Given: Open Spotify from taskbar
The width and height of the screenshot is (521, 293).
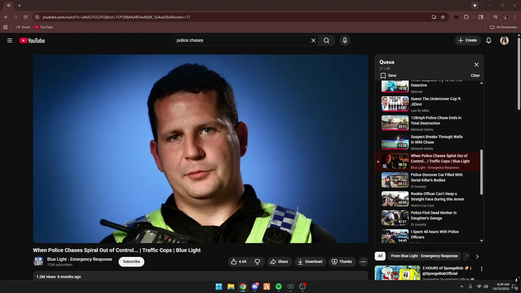Looking at the screenshot, I should (278, 286).
